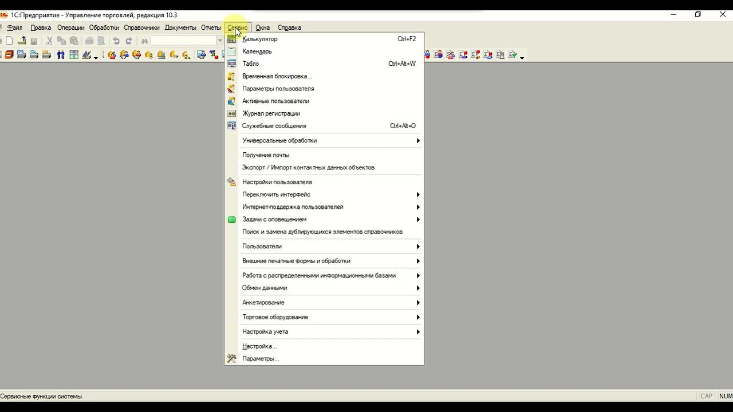Choose Получение почты
The image size is (733, 412).
pos(324,155)
